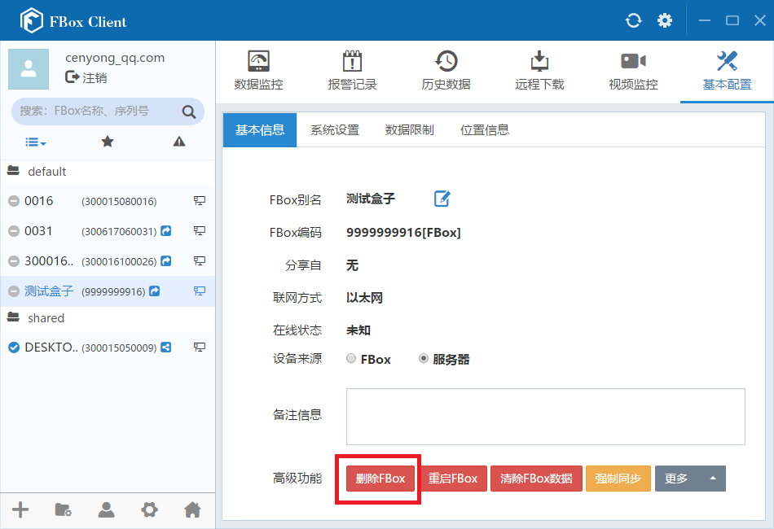
Task: Show favorites with the star icon
Action: pyautogui.click(x=108, y=142)
